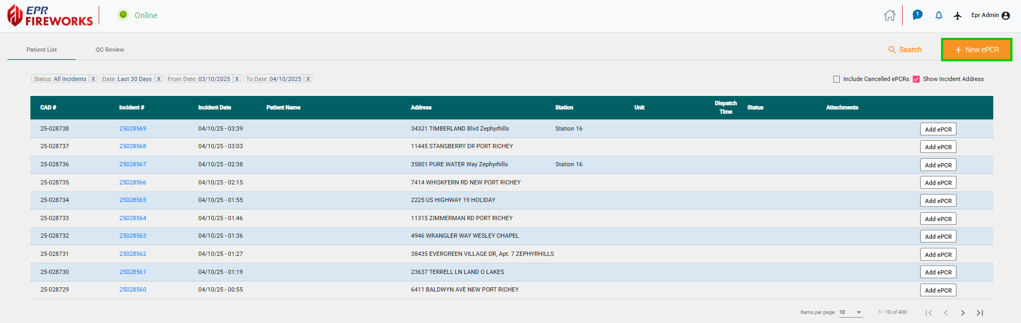This screenshot has width=1021, height=323.
Task: Jump to the last page of results
Action: tap(980, 313)
